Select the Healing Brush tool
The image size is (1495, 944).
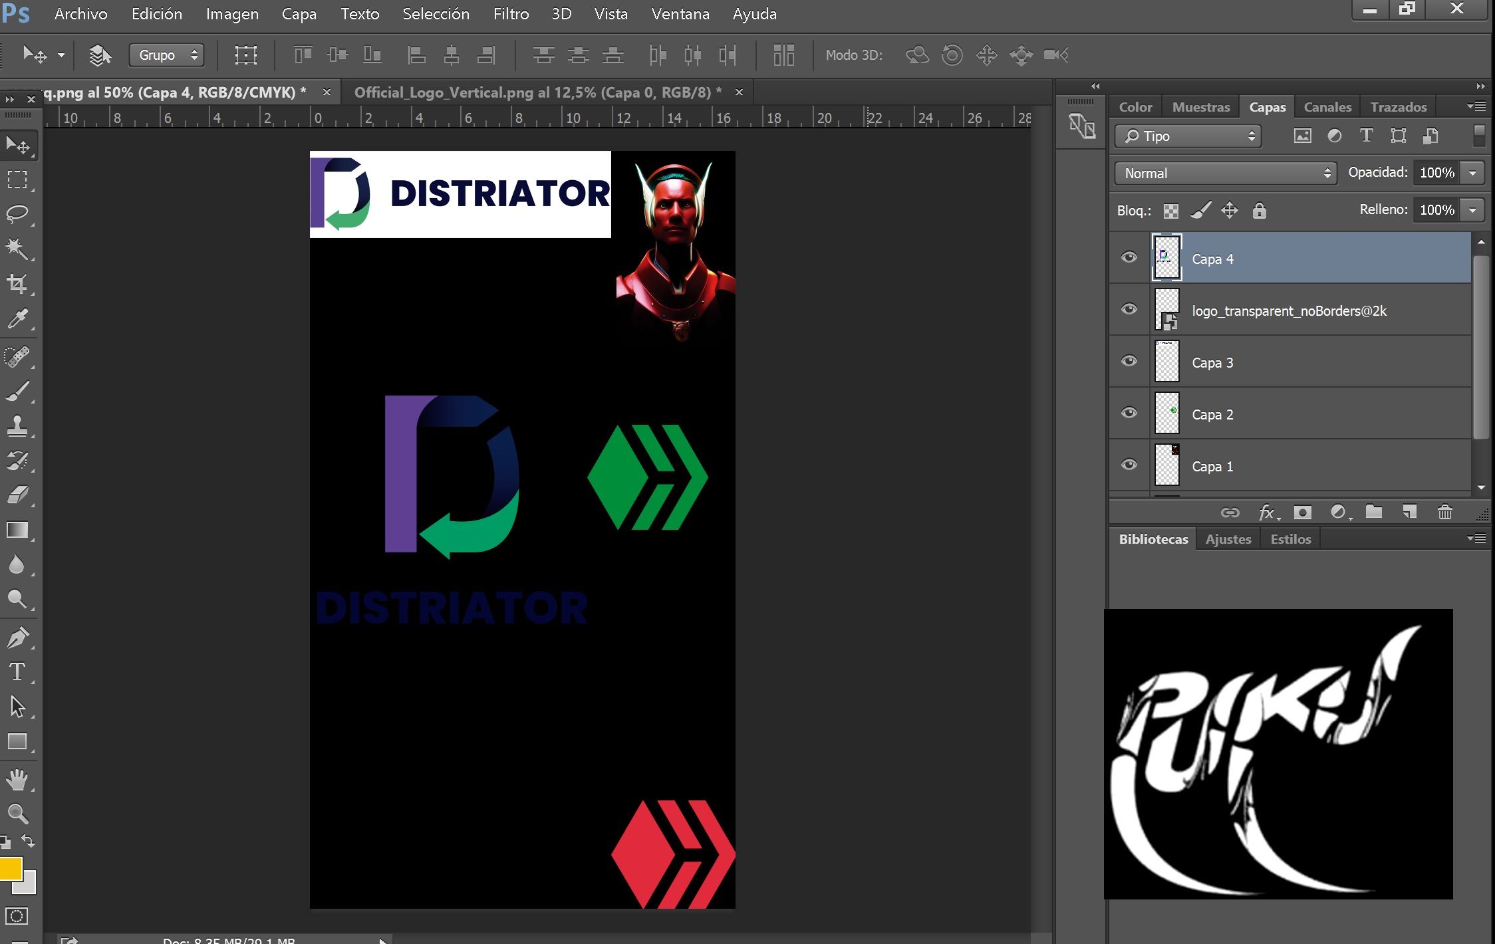click(17, 357)
